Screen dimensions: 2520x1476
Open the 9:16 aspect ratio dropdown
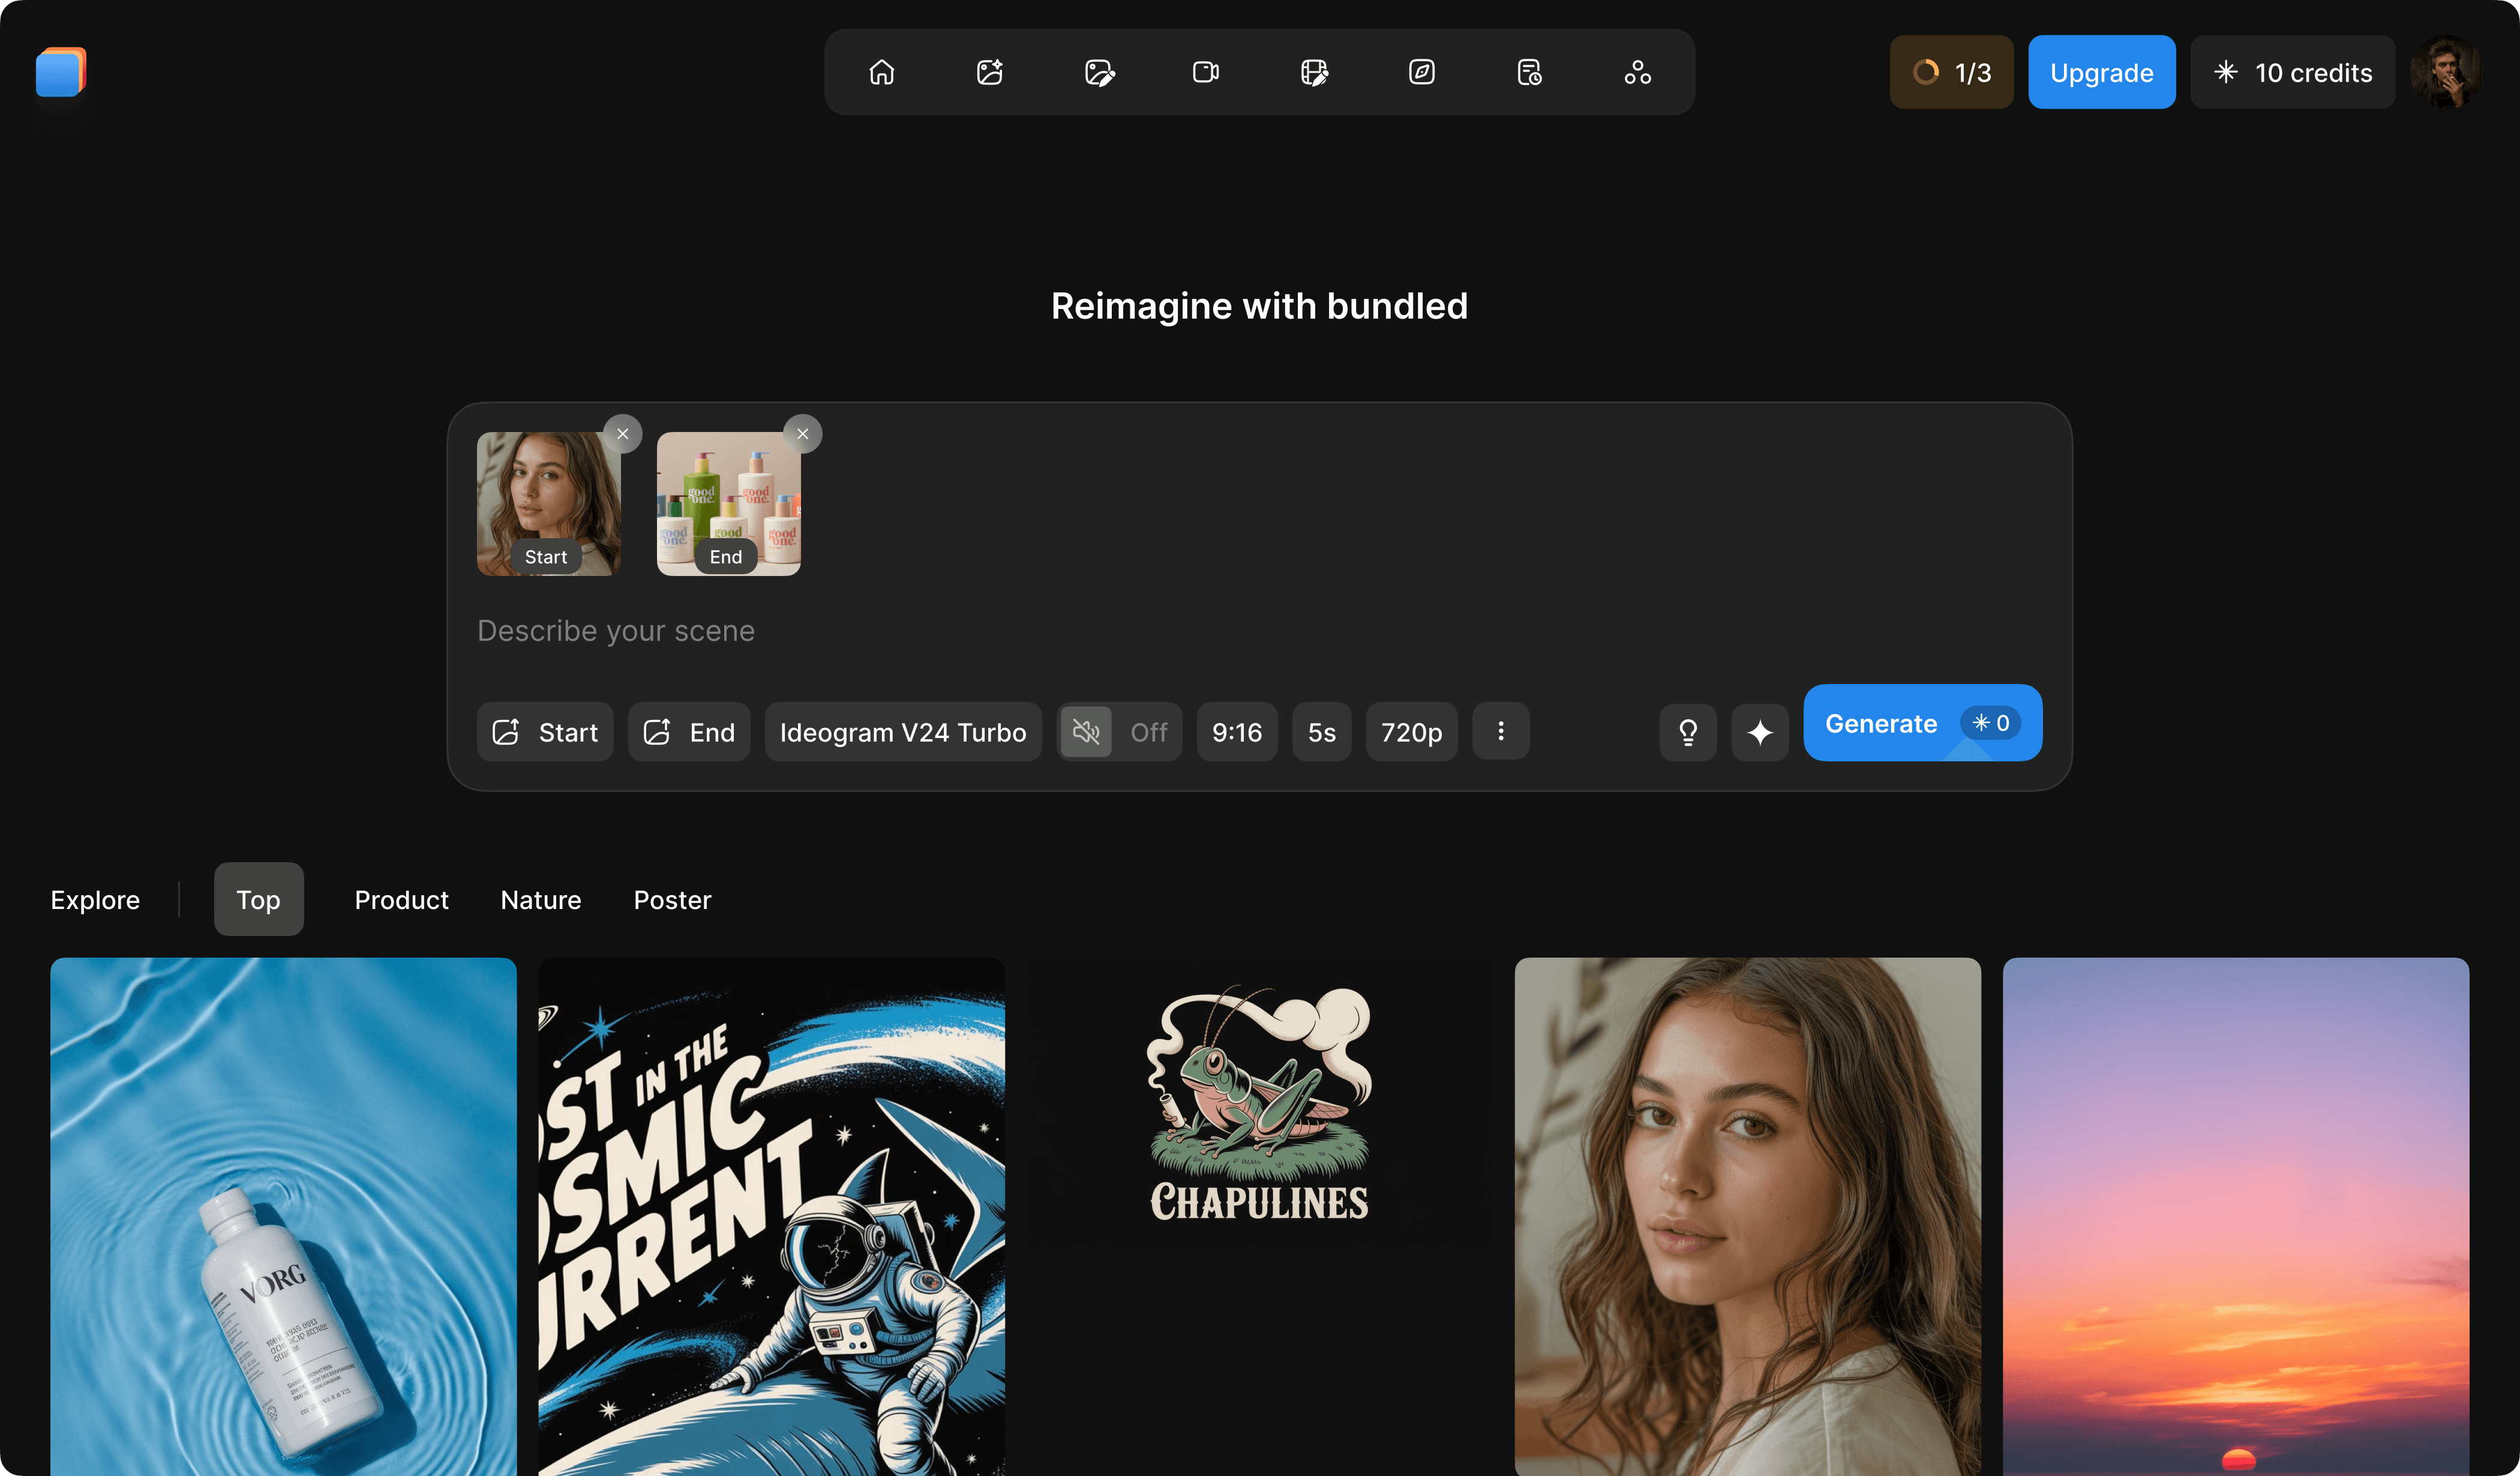pyautogui.click(x=1237, y=732)
